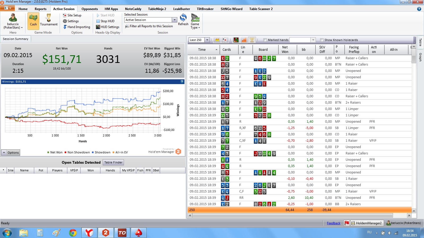Click beluccix (PokerStars) status bar item

(x=403, y=223)
